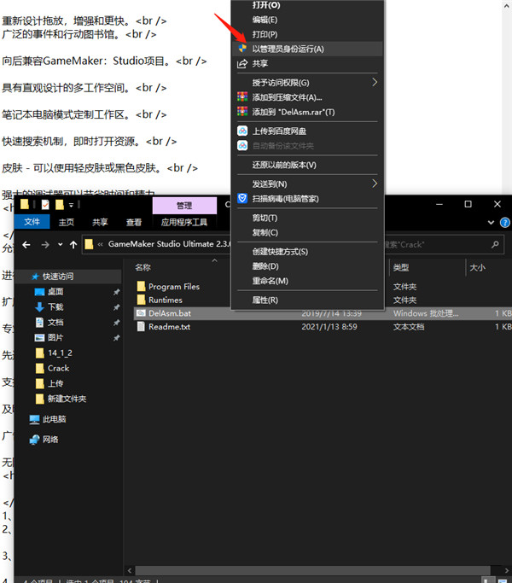The height and width of the screenshot is (583, 512).
Task: Go back with the Explorer back arrow
Action: coord(26,245)
